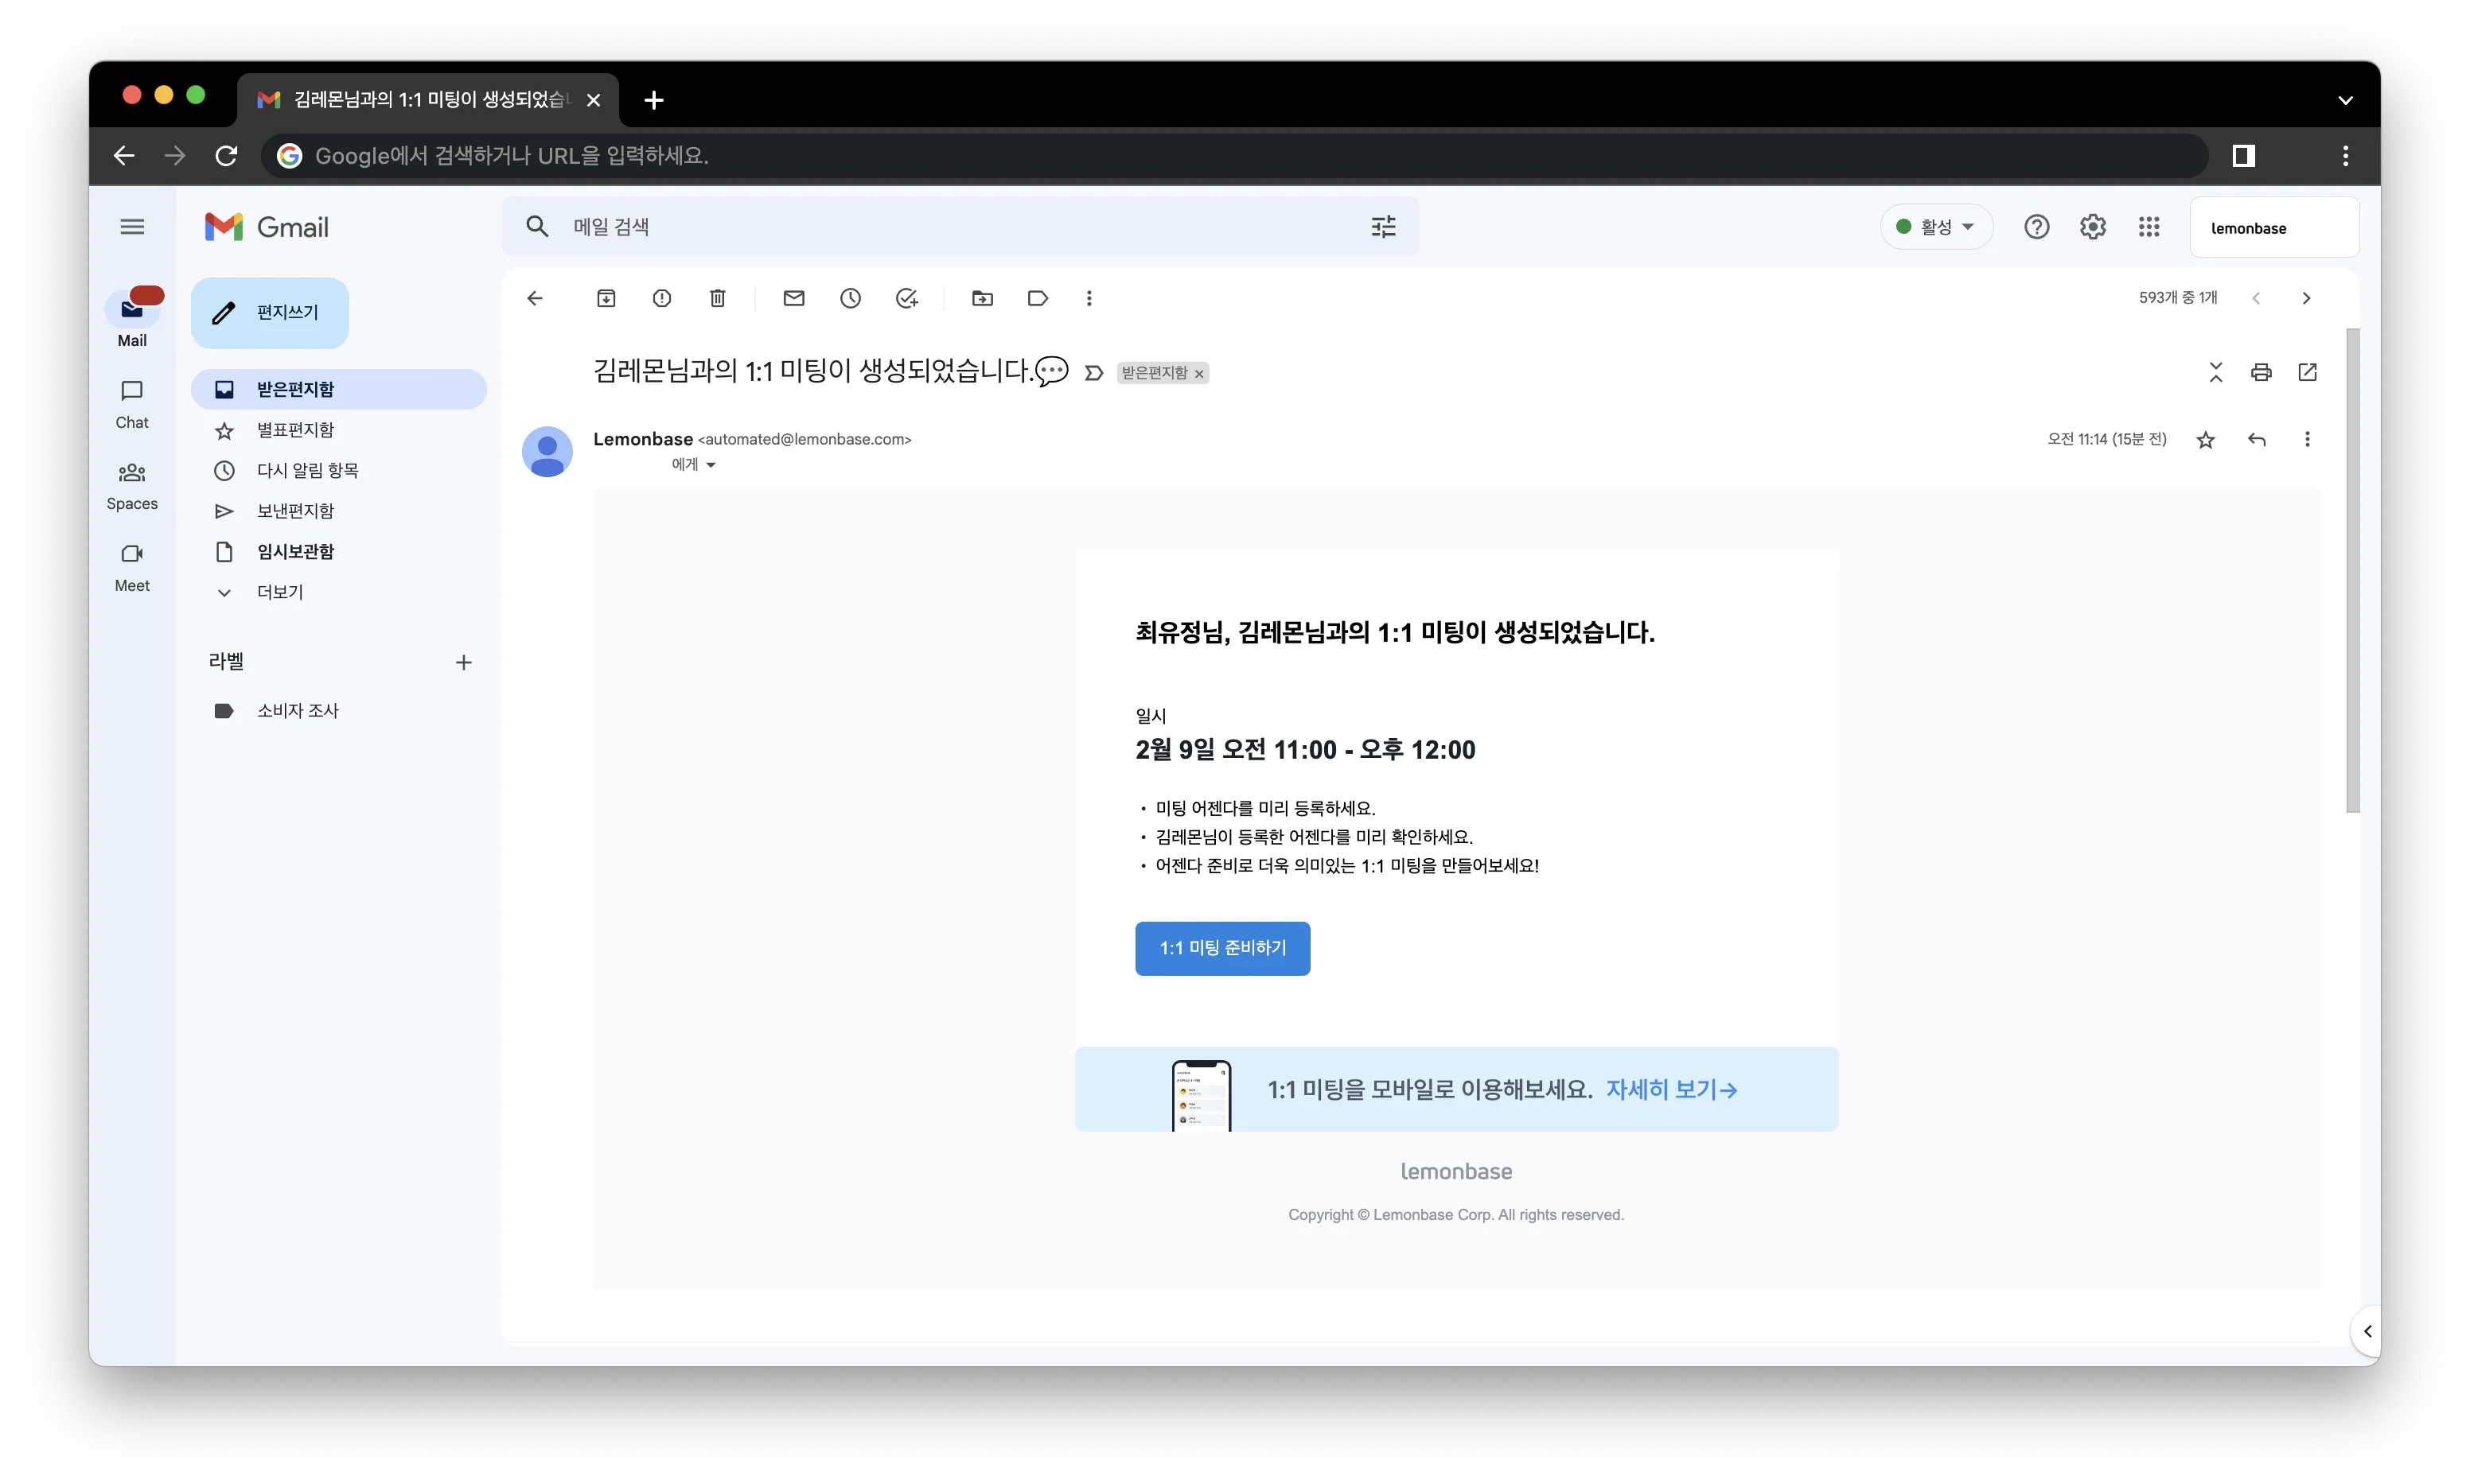Viewport: 2470px width, 1484px height.
Task: Open 별표편지함 folder
Action: pos(338,430)
